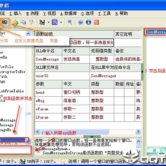The height and width of the screenshot is (166, 166).
Task: Click the green 插入 button at bottom right
Action: coord(156,151)
